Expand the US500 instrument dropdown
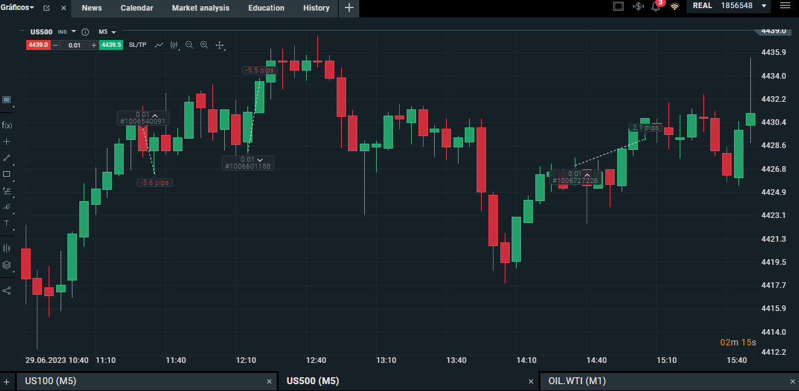The width and height of the screenshot is (799, 391). pyautogui.click(x=73, y=31)
